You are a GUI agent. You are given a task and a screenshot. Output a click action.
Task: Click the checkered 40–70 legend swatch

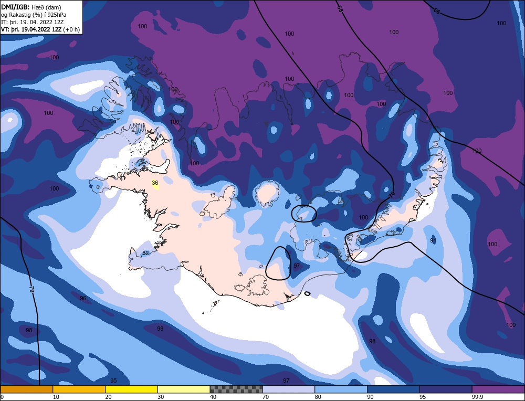(x=236, y=389)
